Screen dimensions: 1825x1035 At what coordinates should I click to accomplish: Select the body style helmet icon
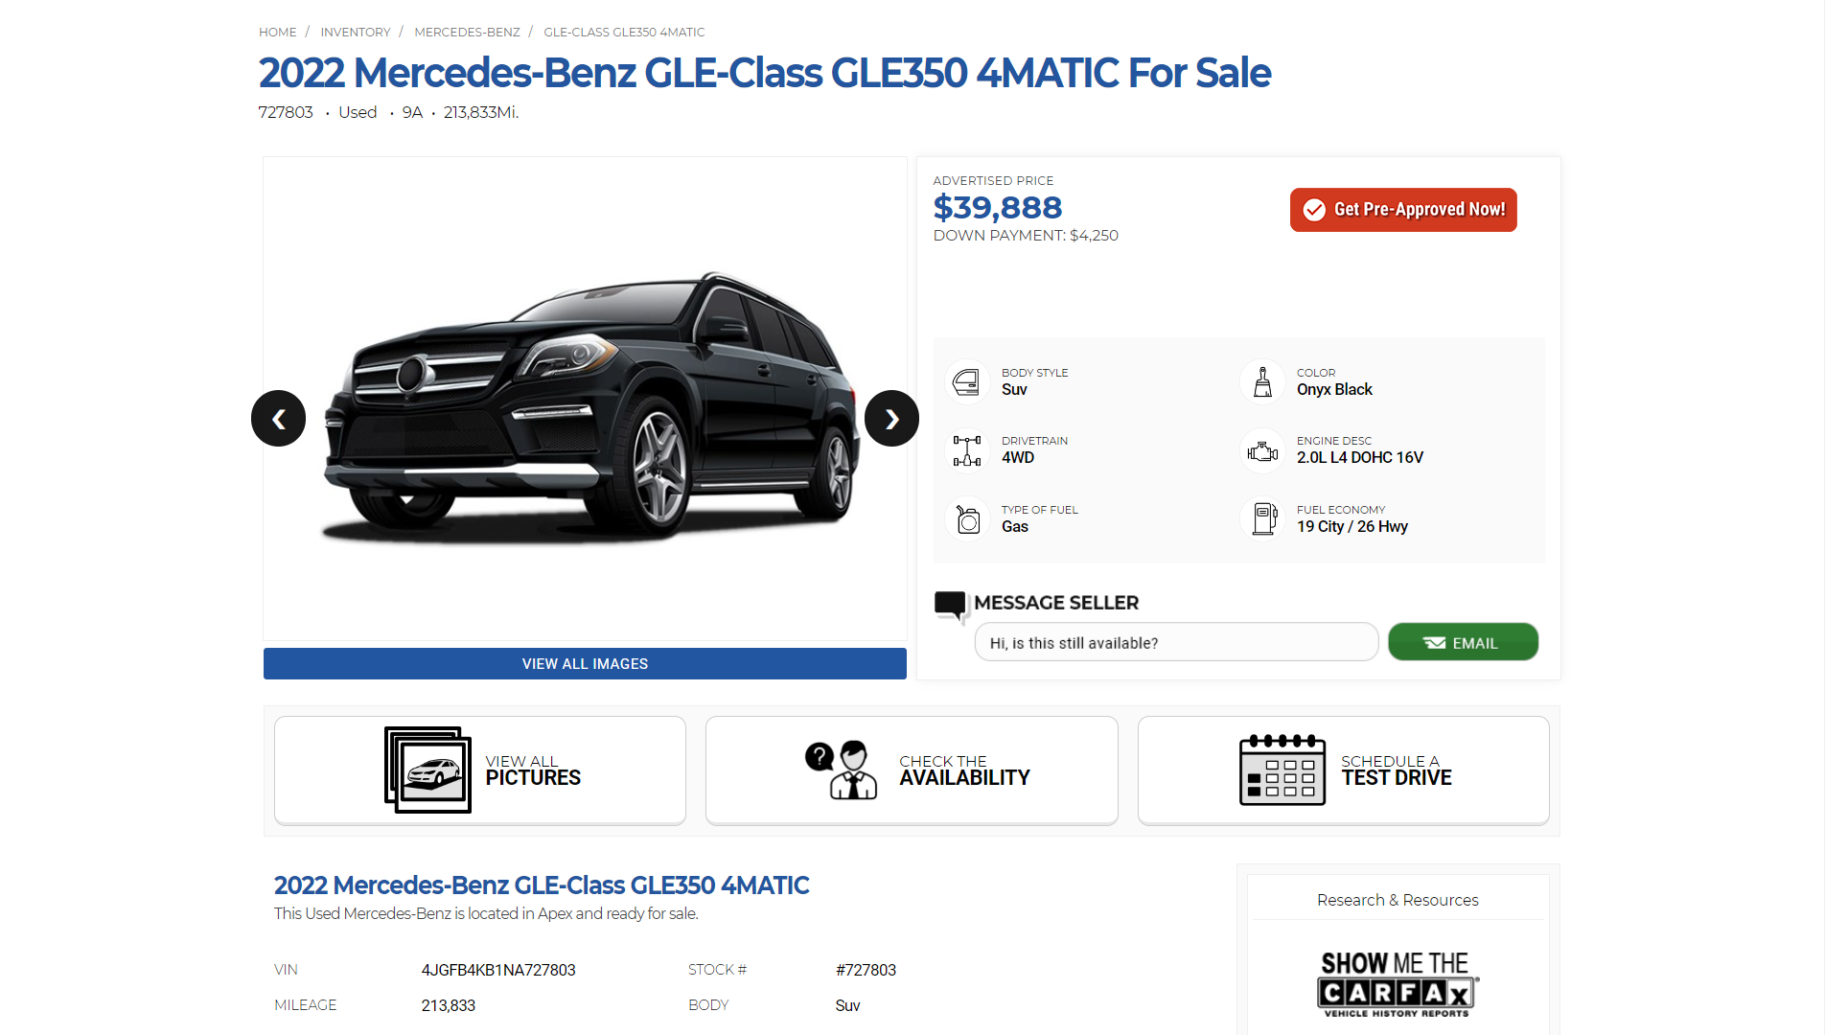click(x=966, y=380)
